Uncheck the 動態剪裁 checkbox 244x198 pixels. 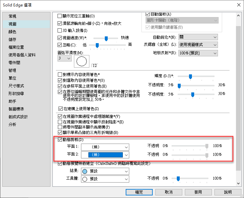pyautogui.click(x=60, y=139)
